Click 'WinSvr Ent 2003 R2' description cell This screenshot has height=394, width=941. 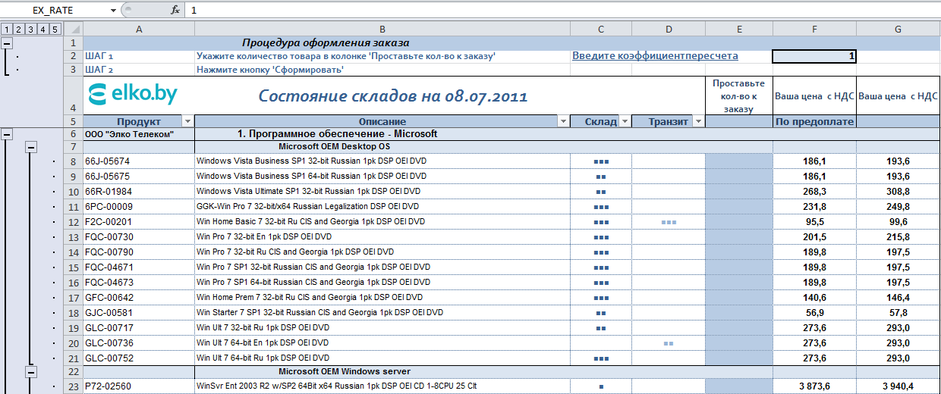382,386
